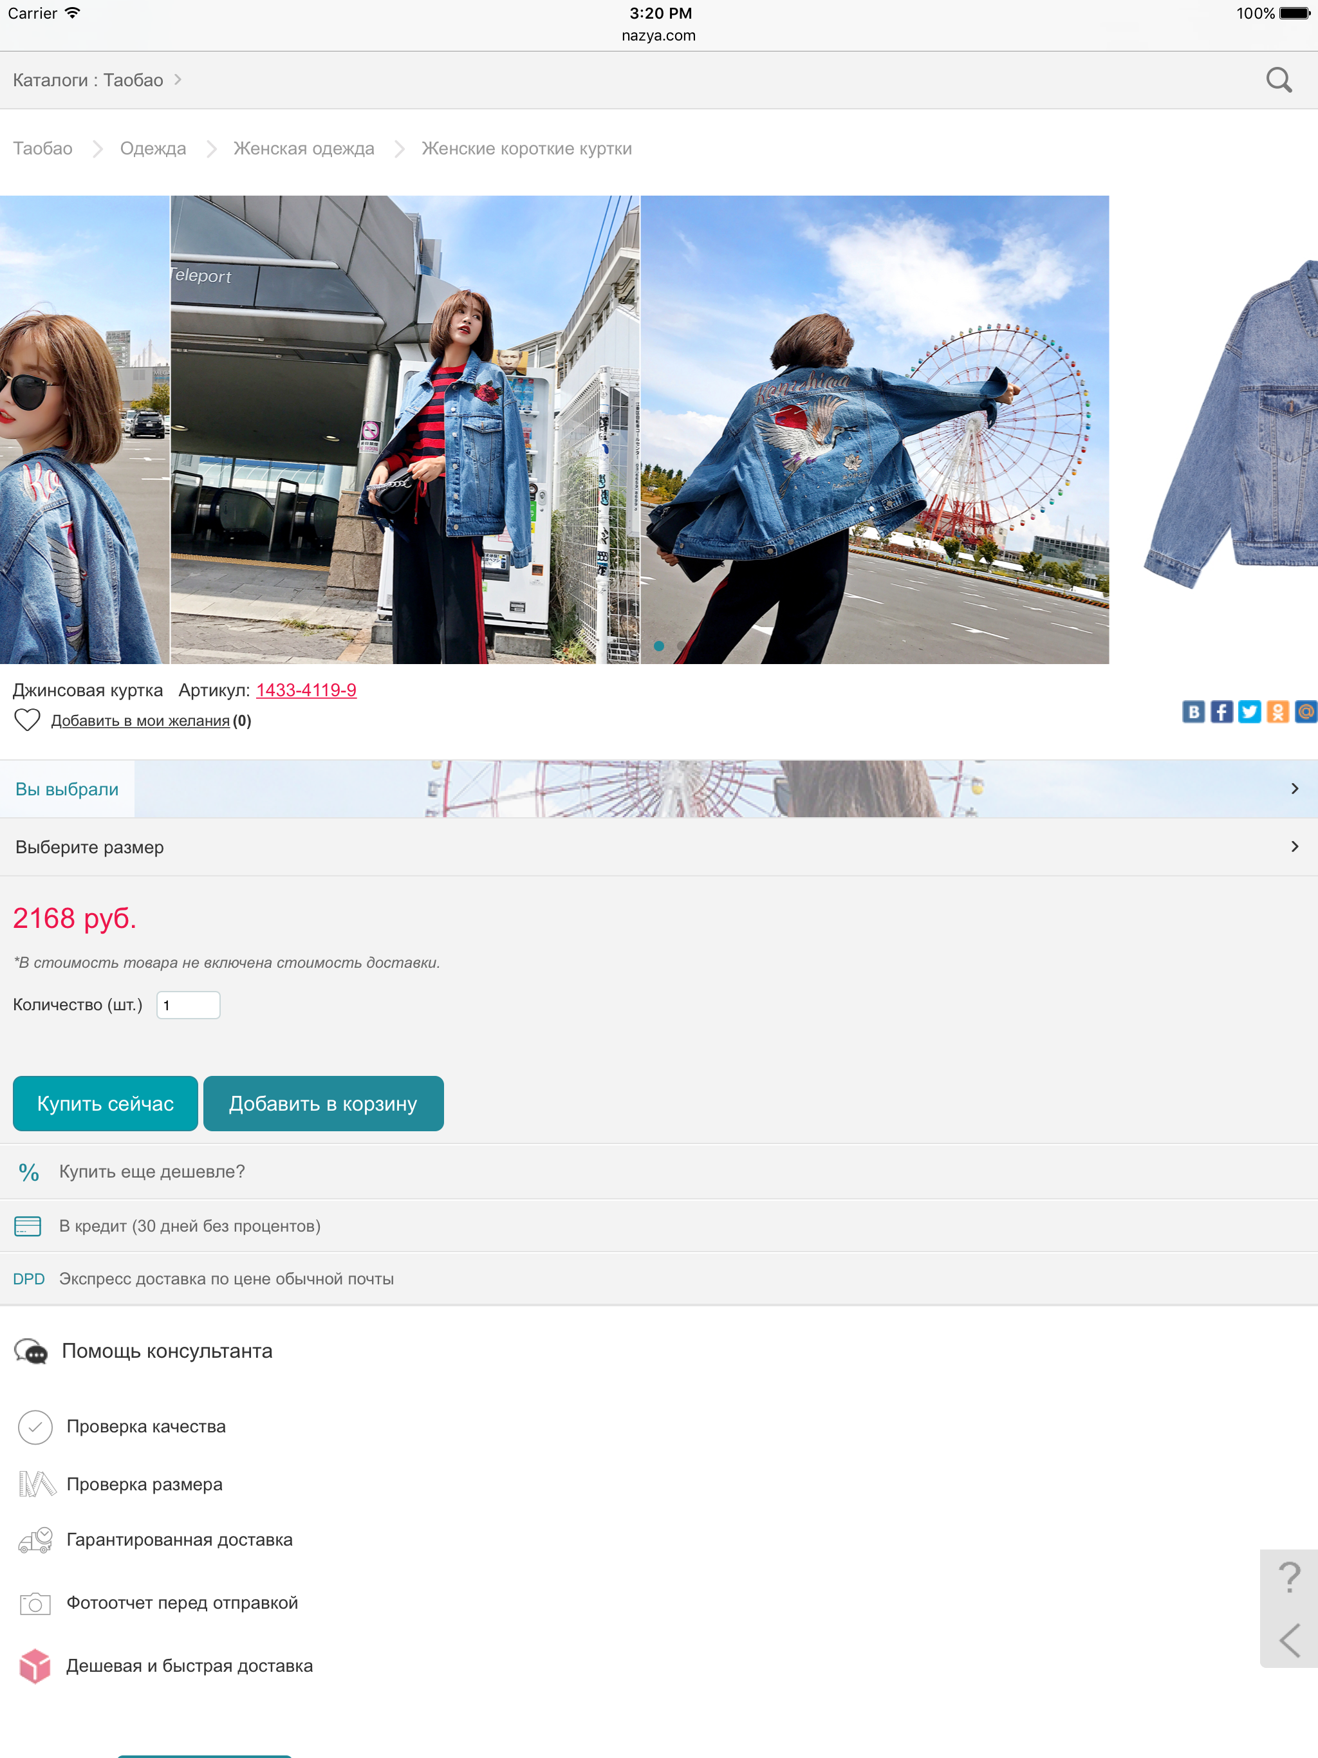This screenshot has height=1758, width=1318.
Task: Go to 'Одежда' breadcrumb
Action: tap(153, 149)
